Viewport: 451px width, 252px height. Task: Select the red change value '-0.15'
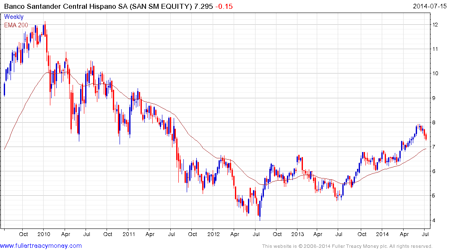[x=224, y=6]
